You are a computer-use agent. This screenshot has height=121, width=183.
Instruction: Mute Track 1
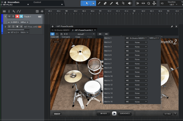pyautogui.click(x=9, y=16)
